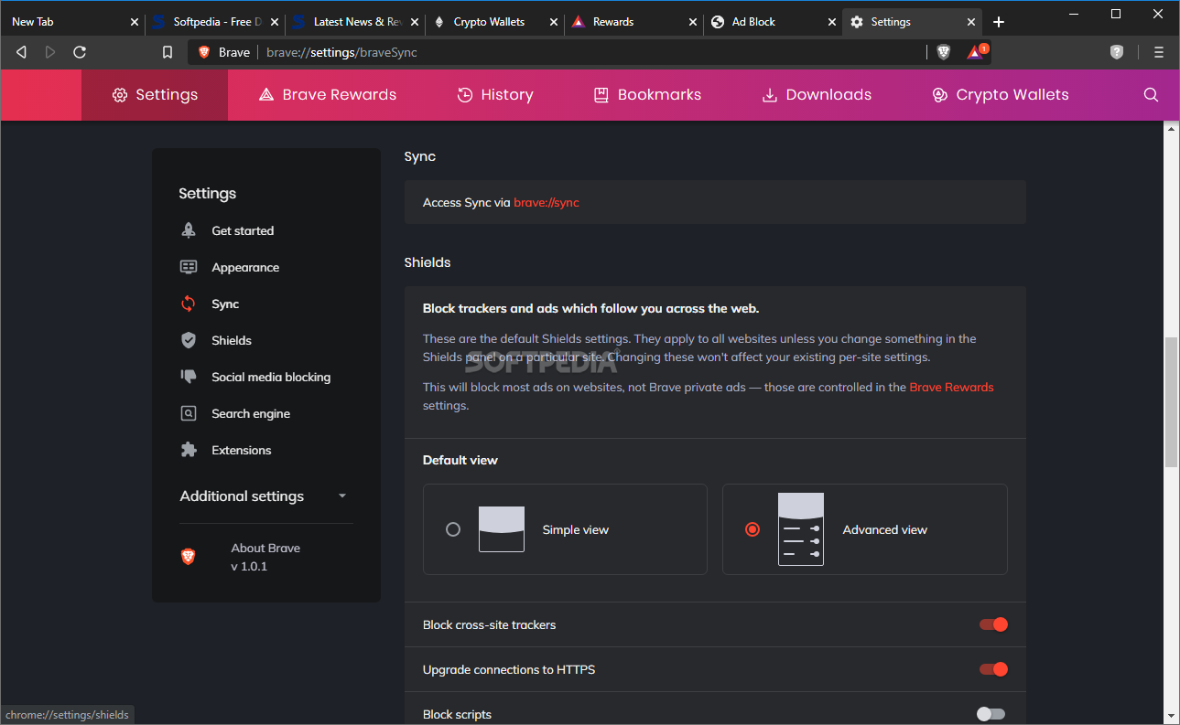Click the Shields sidebar shield icon
1180x725 pixels.
189,340
